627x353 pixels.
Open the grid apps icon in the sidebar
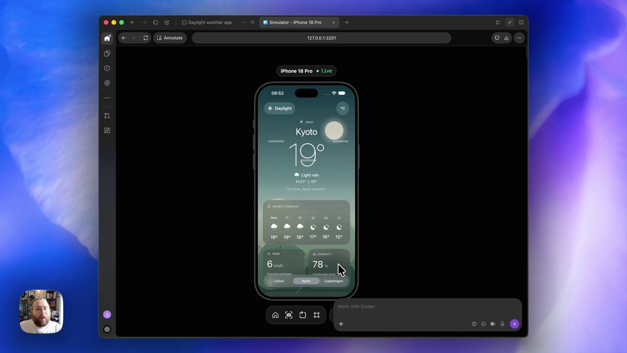coord(107,130)
